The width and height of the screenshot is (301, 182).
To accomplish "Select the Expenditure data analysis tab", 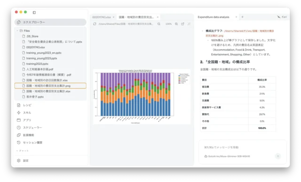I will click(214, 17).
